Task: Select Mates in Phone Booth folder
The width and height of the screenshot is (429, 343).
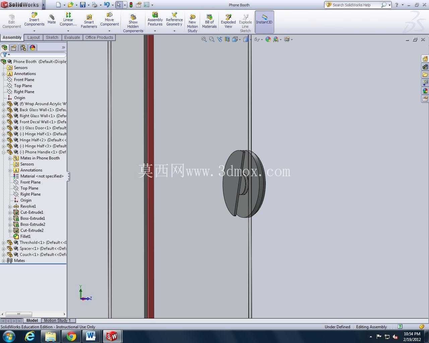Action: [x=40, y=158]
